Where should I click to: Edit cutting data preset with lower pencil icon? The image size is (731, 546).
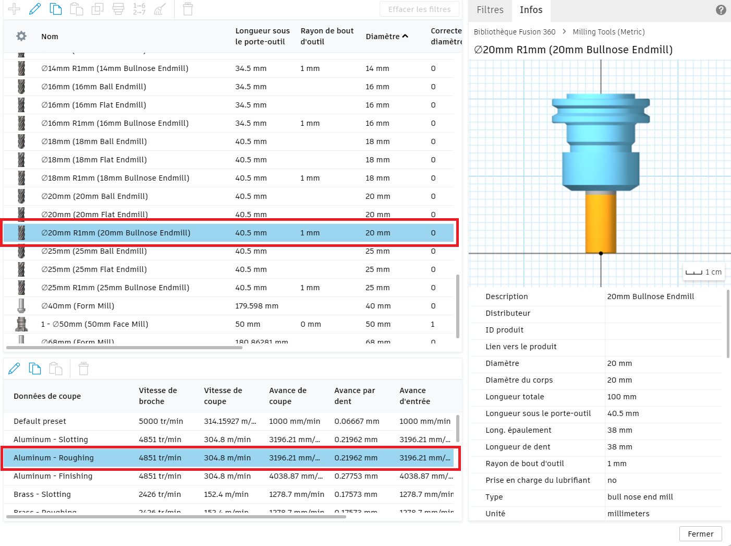pyautogui.click(x=14, y=369)
